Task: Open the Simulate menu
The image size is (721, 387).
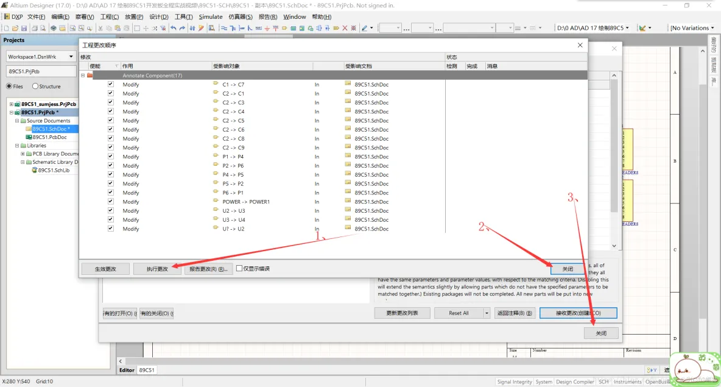Action: [x=211, y=16]
